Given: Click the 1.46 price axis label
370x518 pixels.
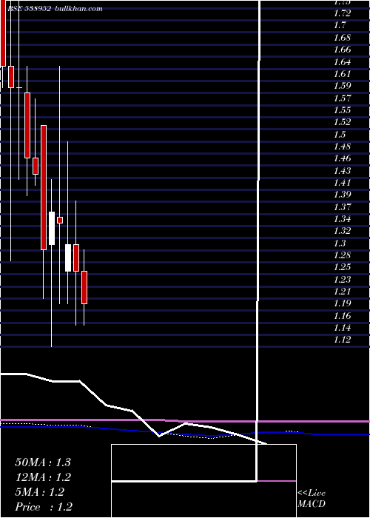Looking at the screenshot, I should (x=342, y=158).
